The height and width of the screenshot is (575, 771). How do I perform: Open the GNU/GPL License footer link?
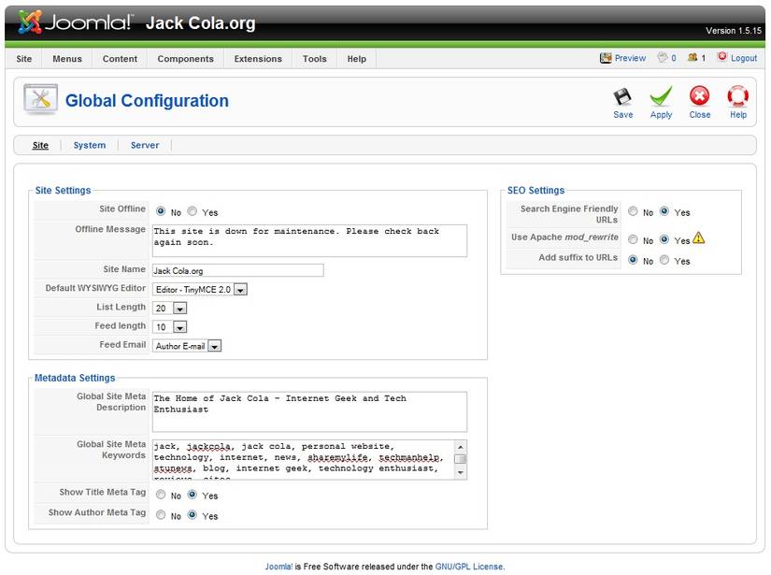click(469, 567)
